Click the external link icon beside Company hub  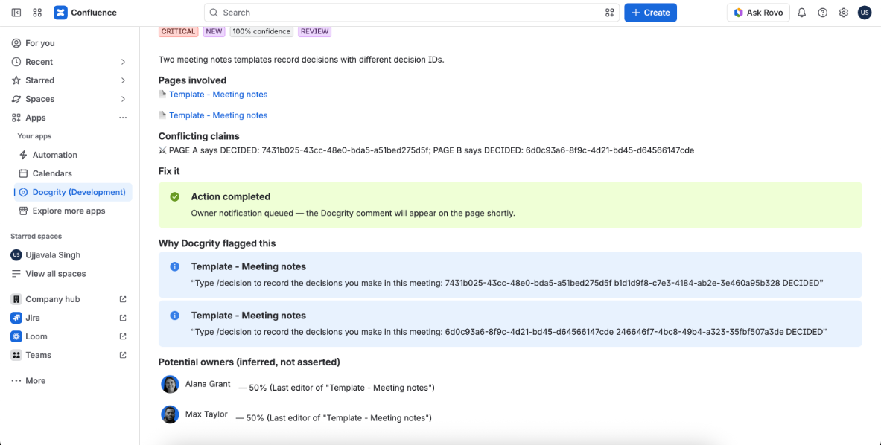coord(123,299)
